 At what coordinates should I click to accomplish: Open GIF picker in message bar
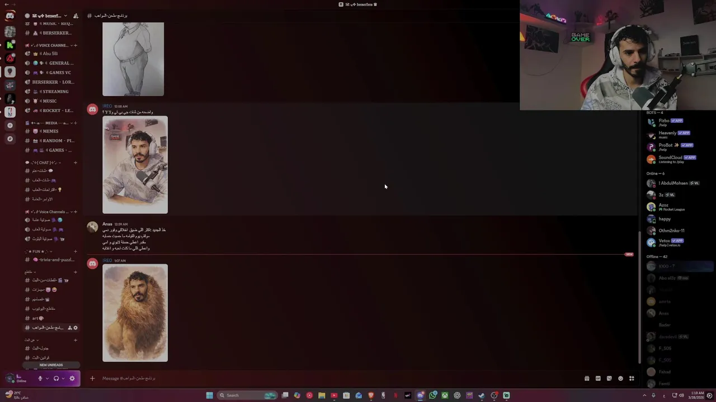point(598,379)
